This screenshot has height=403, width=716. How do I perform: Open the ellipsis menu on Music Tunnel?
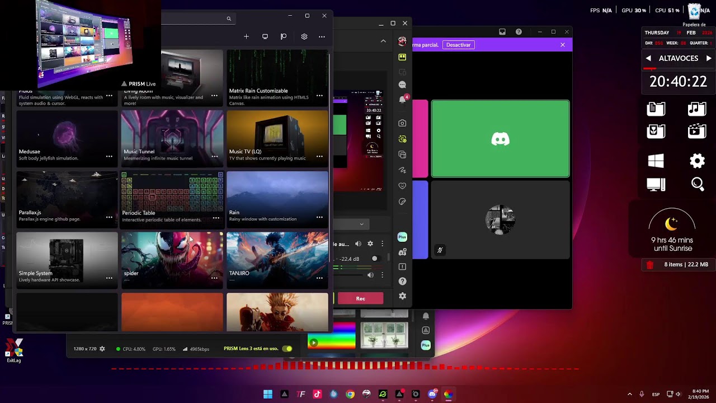214,156
